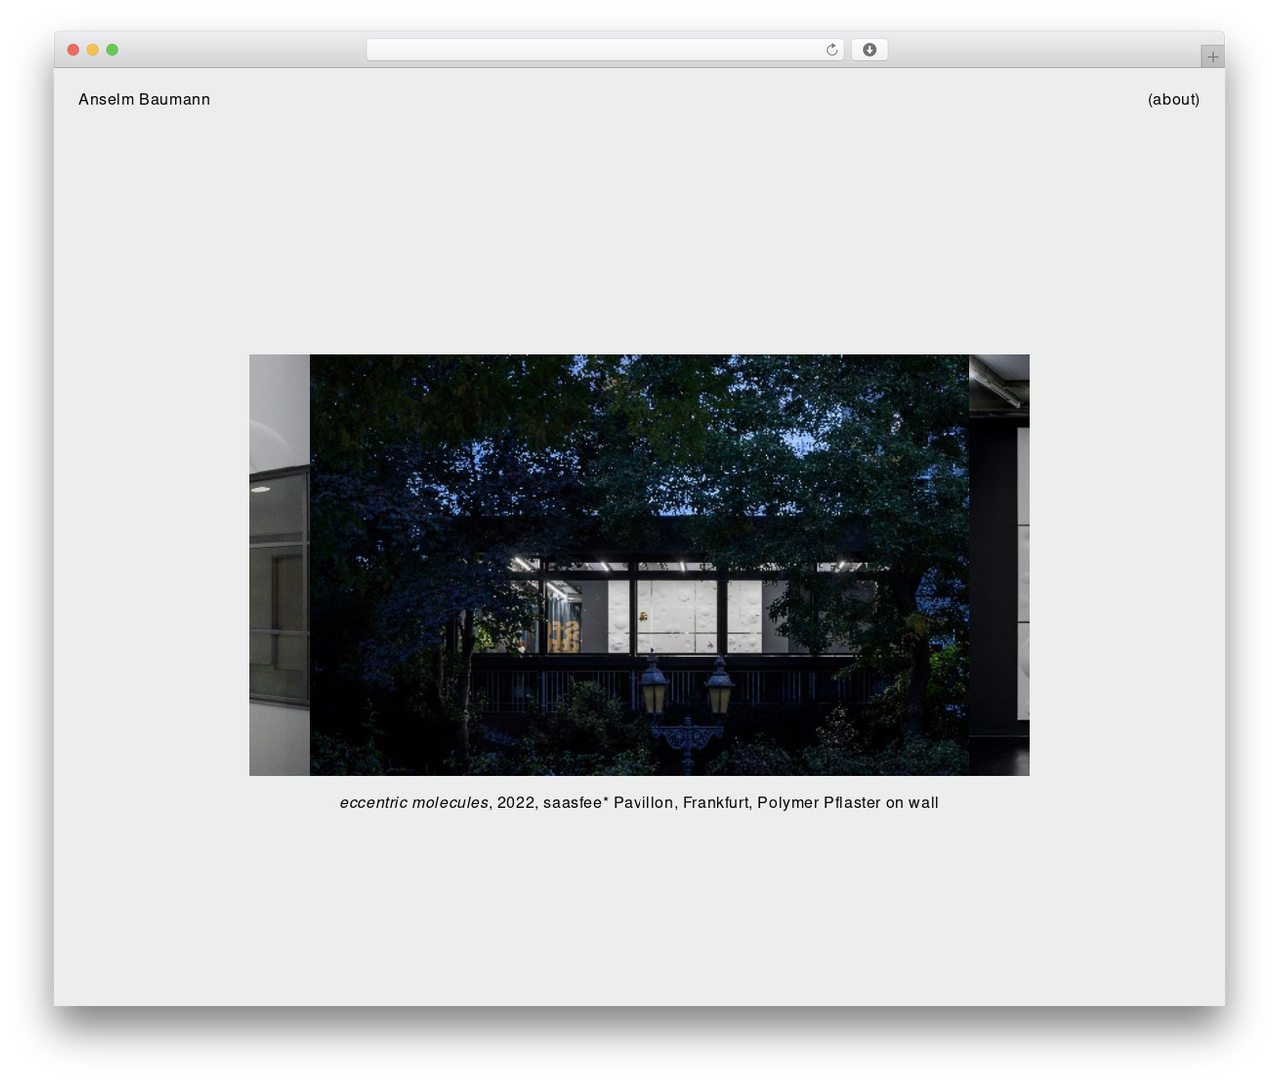Open a new tab with plus button
This screenshot has height=1083, width=1279.
[1212, 56]
